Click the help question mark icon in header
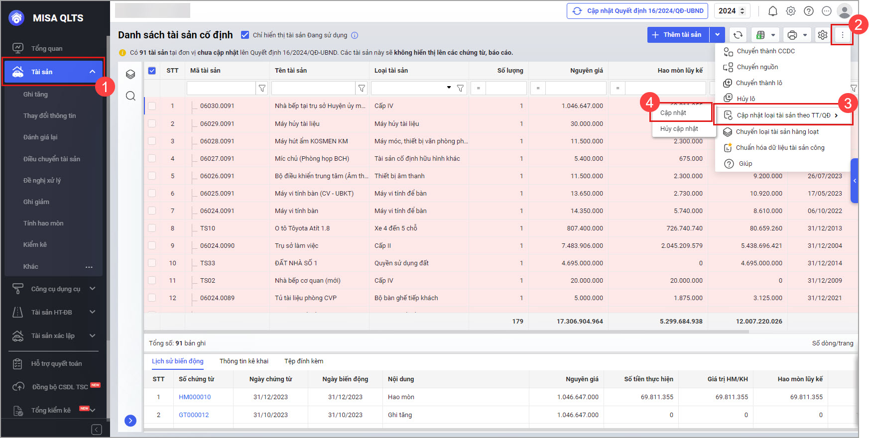Image resolution: width=869 pixels, height=438 pixels. point(809,11)
